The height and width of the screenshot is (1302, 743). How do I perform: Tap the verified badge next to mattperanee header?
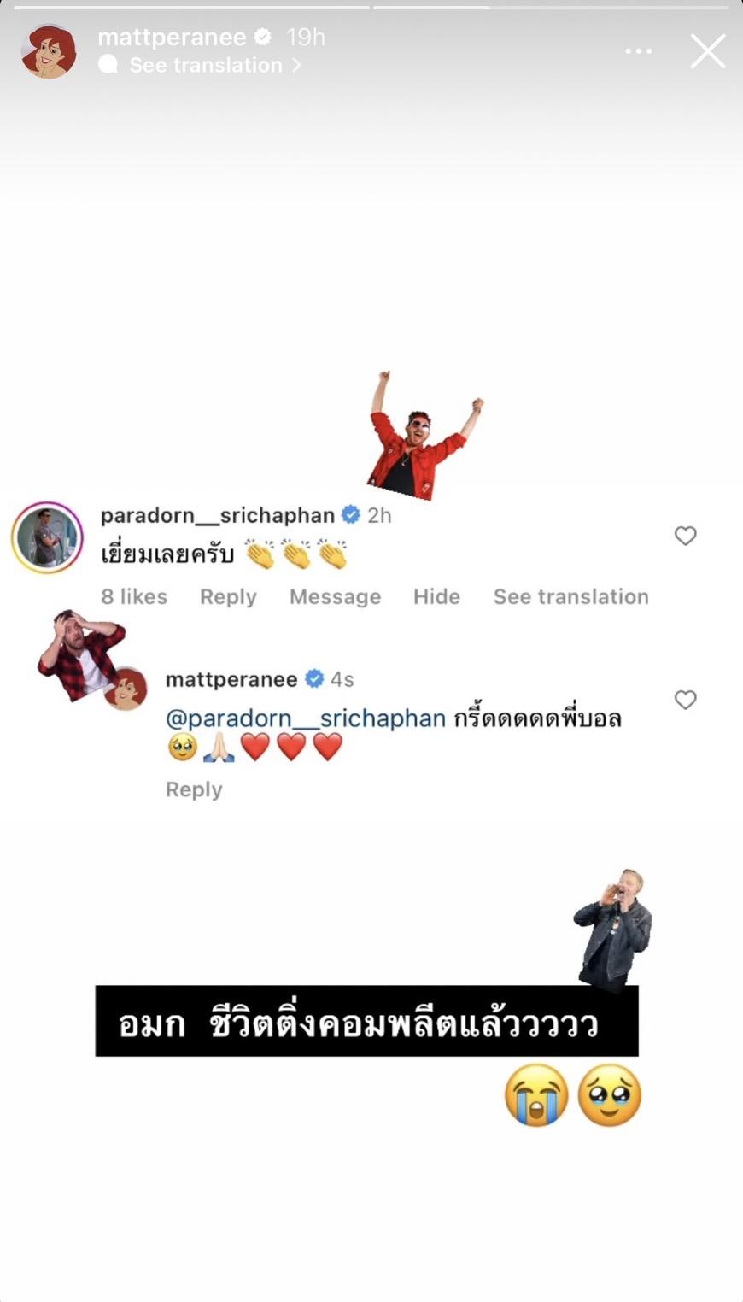pos(263,37)
